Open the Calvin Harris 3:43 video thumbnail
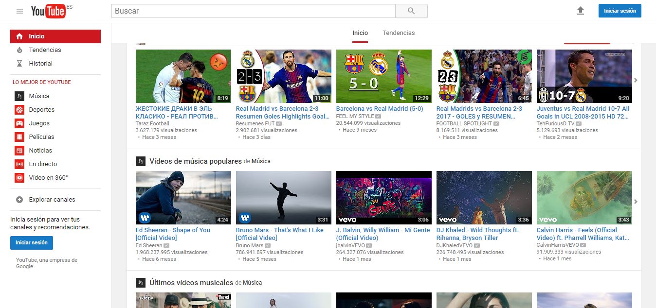Viewport: 656px width, 308px height. 584,198
